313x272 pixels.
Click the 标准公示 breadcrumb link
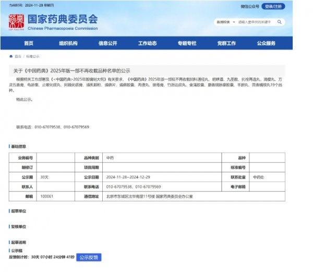pos(32,56)
